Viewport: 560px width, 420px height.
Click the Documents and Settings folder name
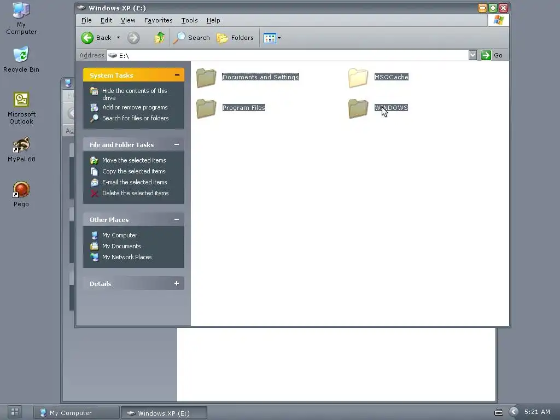pos(260,77)
